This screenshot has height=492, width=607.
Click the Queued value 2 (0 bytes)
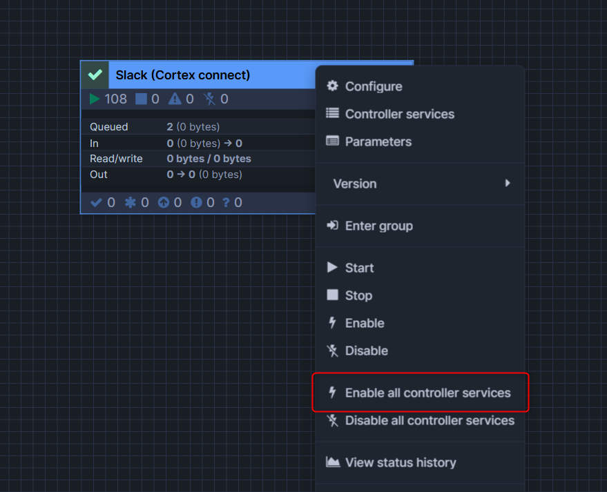click(193, 127)
